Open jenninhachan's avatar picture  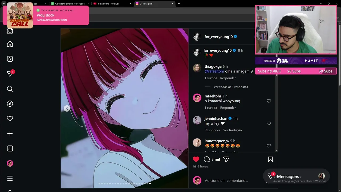pos(197,120)
